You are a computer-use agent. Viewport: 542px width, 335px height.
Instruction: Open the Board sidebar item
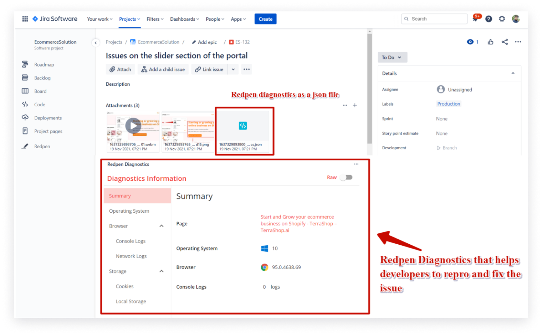tap(40, 91)
